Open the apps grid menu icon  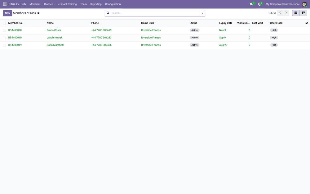point(5,4)
